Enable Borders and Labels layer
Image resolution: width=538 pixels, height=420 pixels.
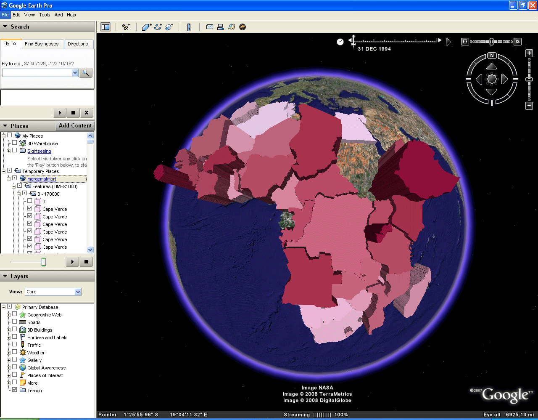point(15,337)
